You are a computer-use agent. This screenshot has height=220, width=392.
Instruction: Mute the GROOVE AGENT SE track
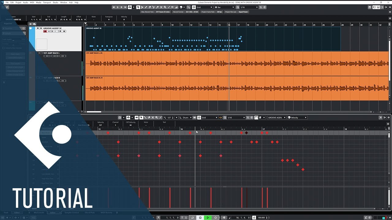(x=38, y=28)
